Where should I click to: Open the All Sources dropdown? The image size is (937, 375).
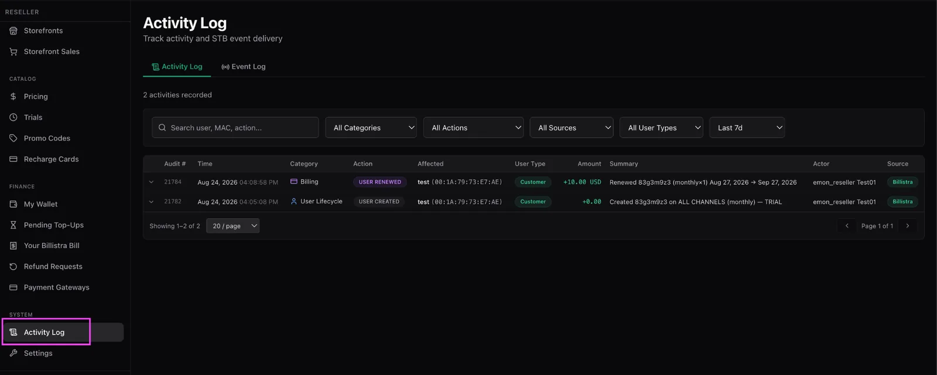coord(572,128)
